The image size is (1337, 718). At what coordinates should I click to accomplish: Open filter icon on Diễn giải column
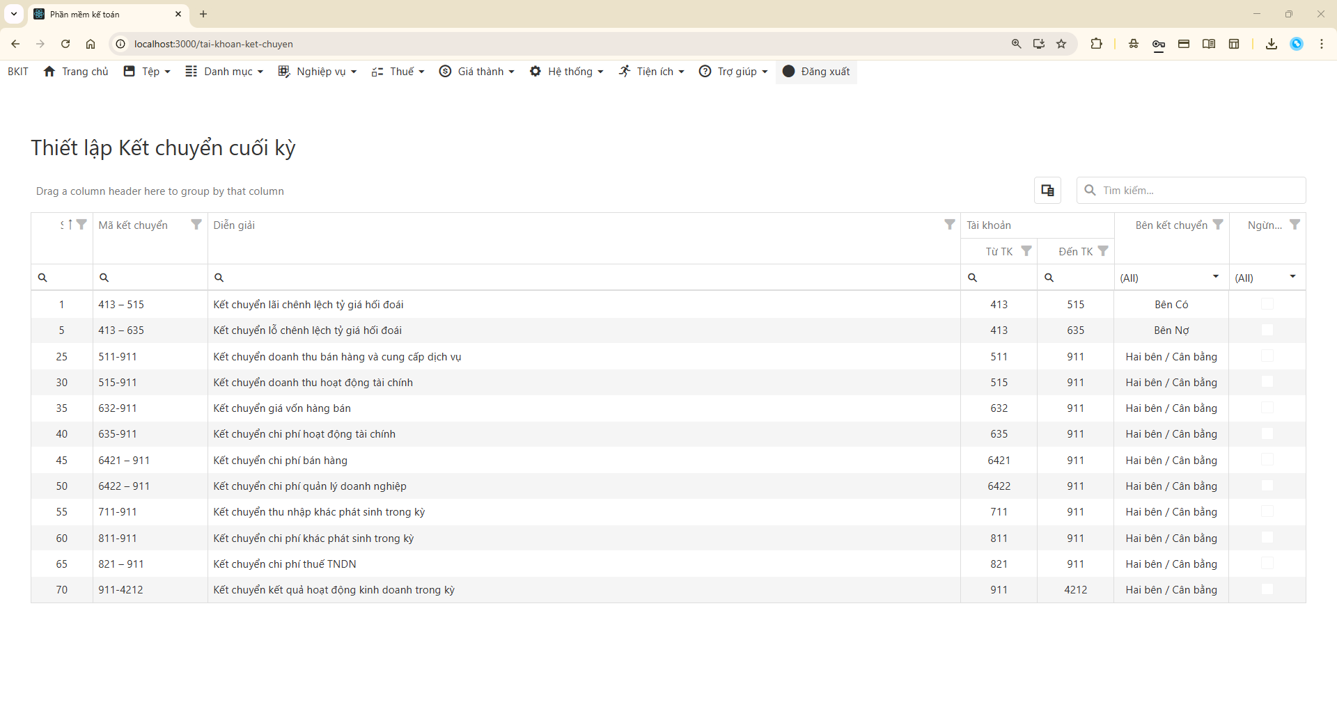(x=949, y=225)
